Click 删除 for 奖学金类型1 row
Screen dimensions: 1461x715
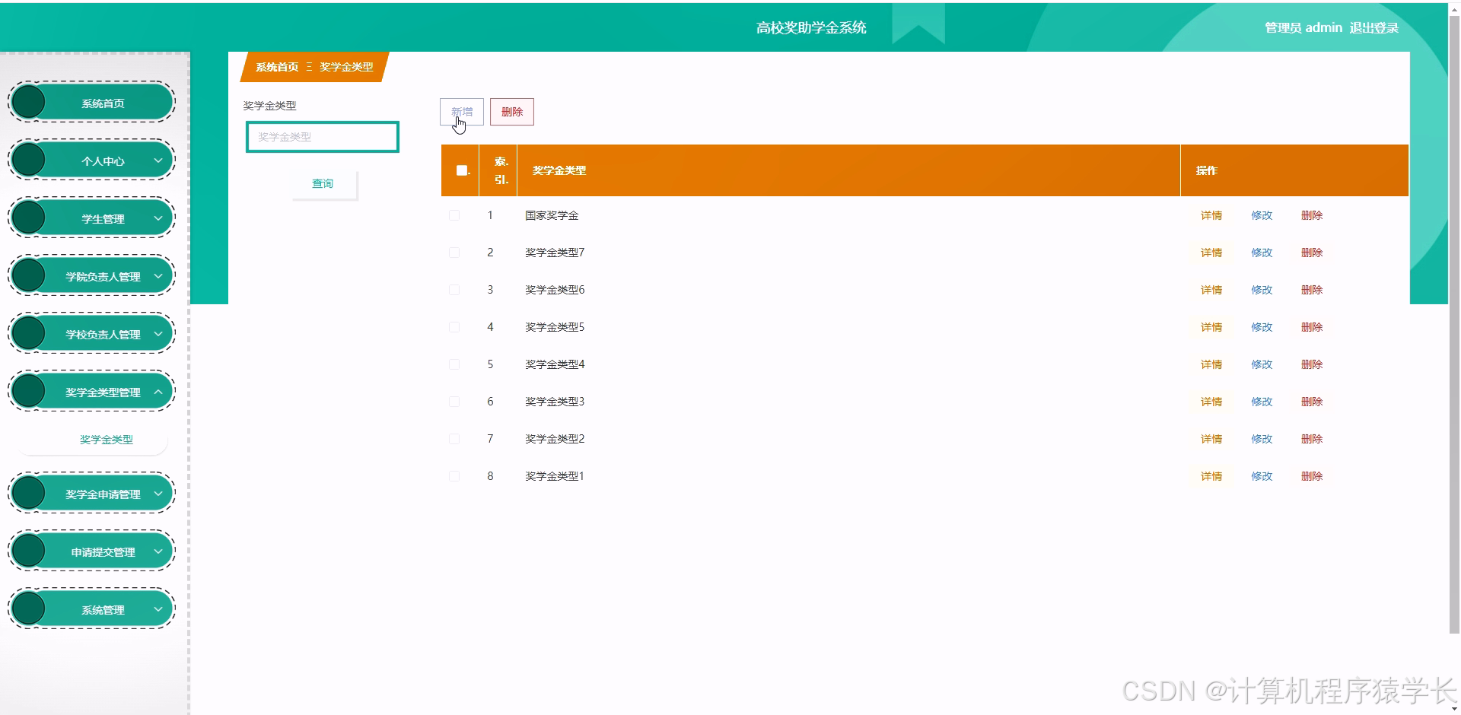coord(1312,476)
